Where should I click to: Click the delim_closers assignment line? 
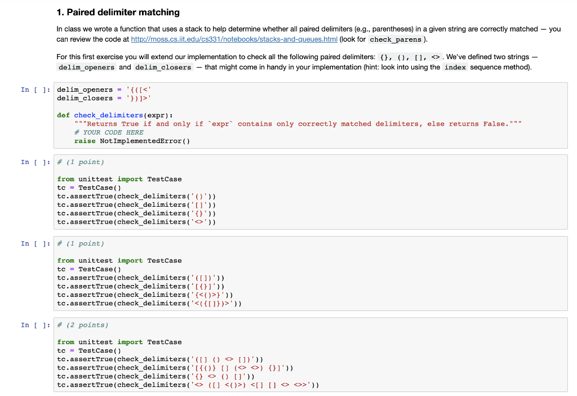point(104,98)
